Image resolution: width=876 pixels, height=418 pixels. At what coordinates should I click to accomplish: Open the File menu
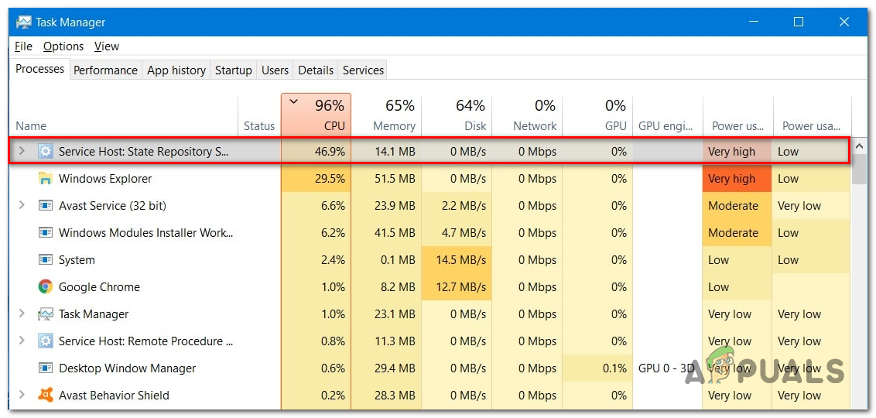(23, 46)
